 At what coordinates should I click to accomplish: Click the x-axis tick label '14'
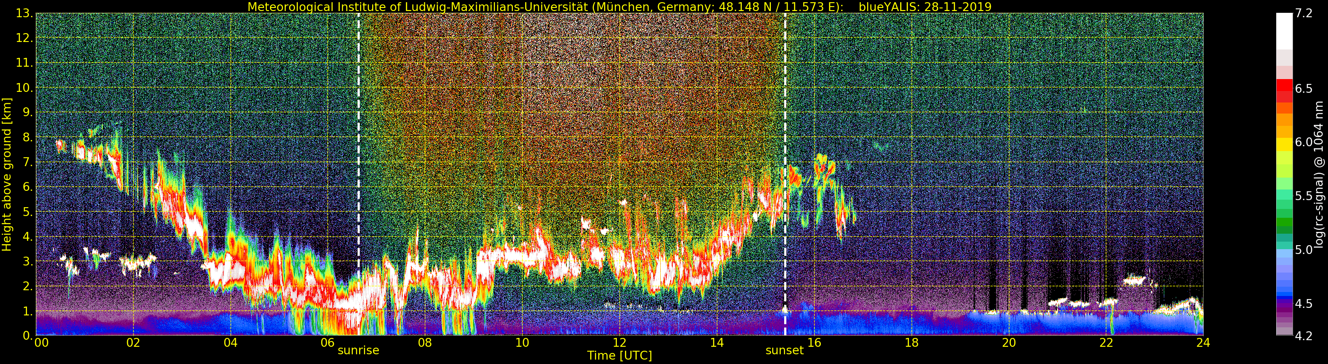point(716,343)
